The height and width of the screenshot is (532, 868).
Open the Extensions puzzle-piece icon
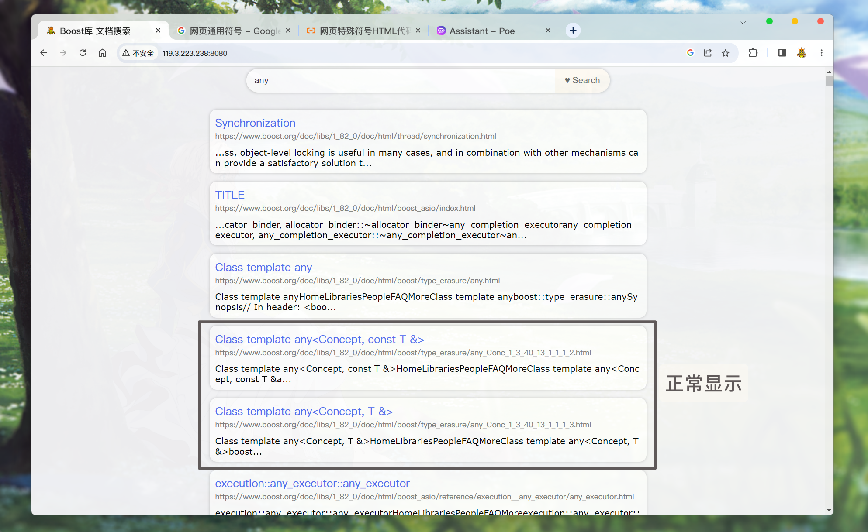pyautogui.click(x=753, y=53)
